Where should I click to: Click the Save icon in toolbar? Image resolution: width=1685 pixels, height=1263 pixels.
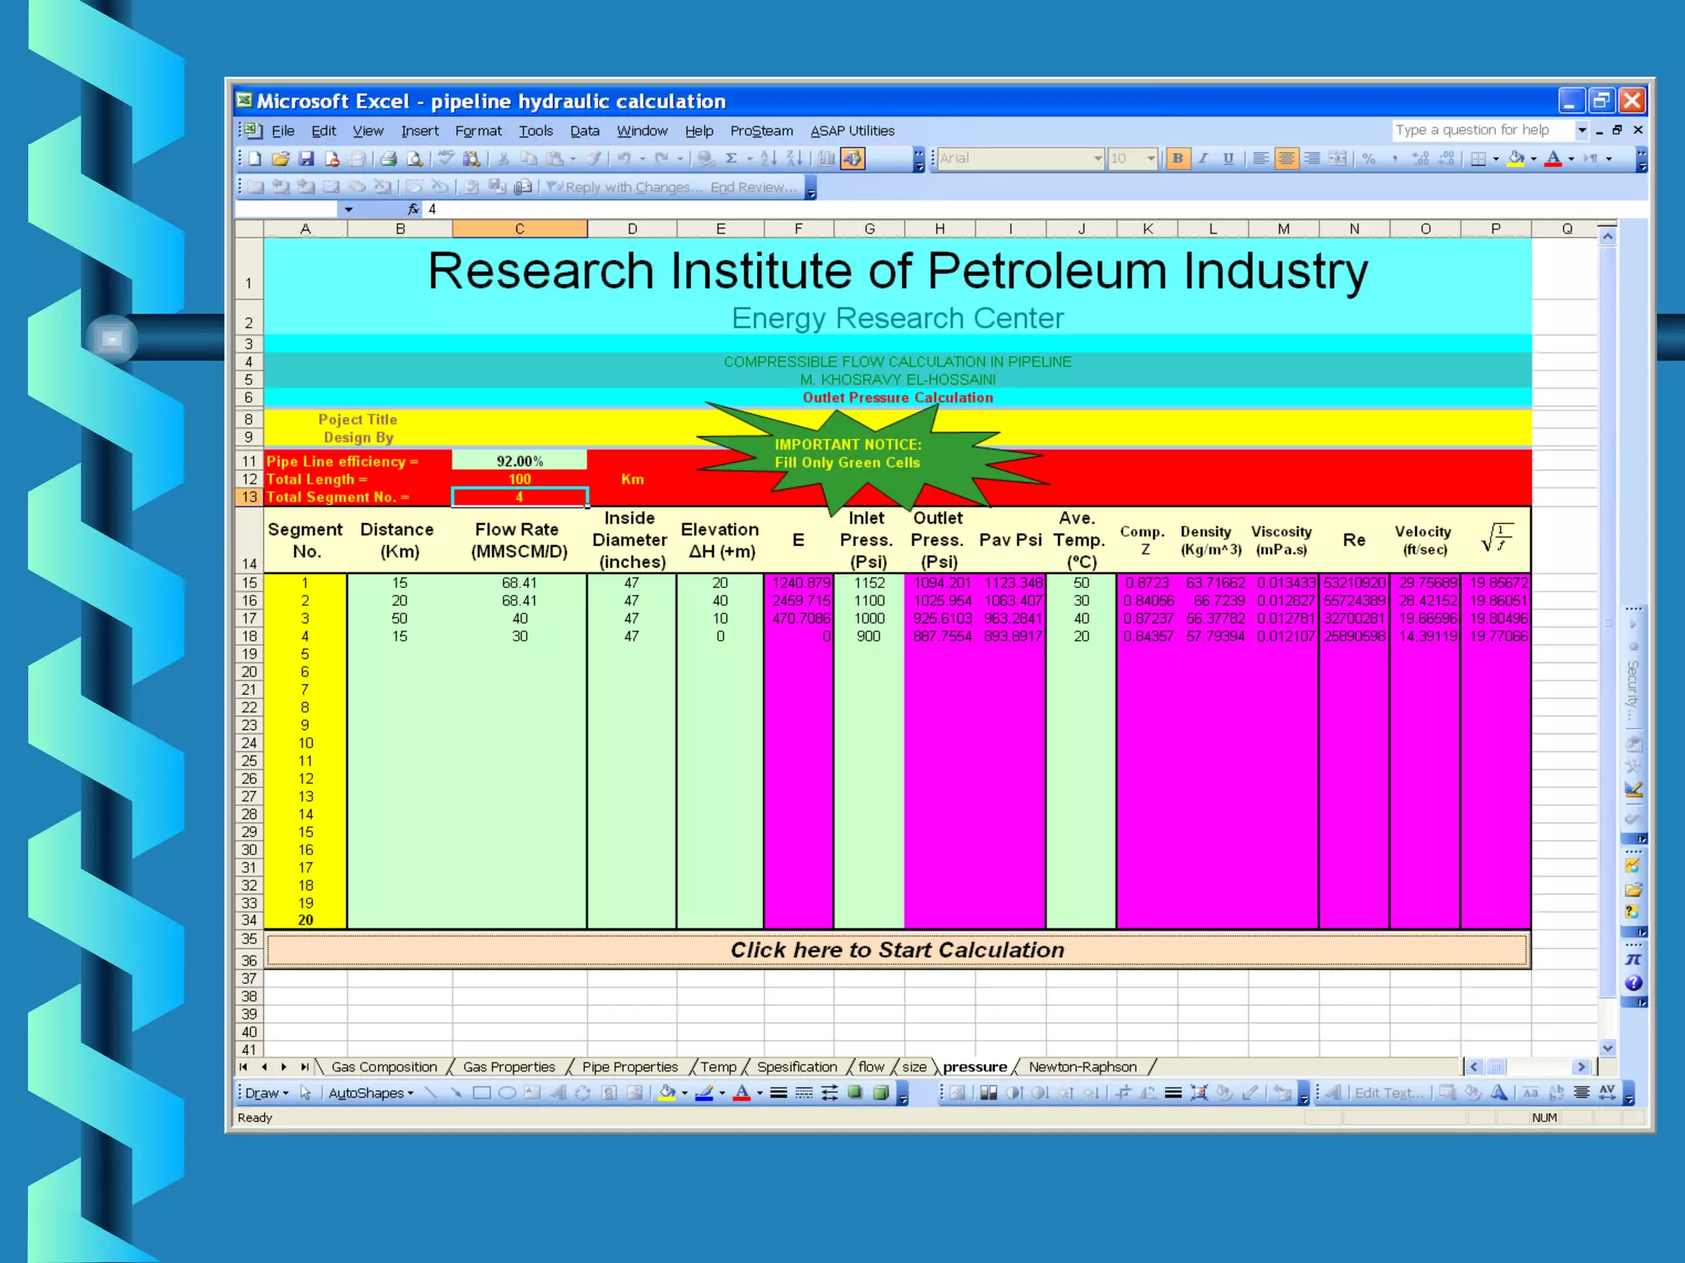click(306, 159)
